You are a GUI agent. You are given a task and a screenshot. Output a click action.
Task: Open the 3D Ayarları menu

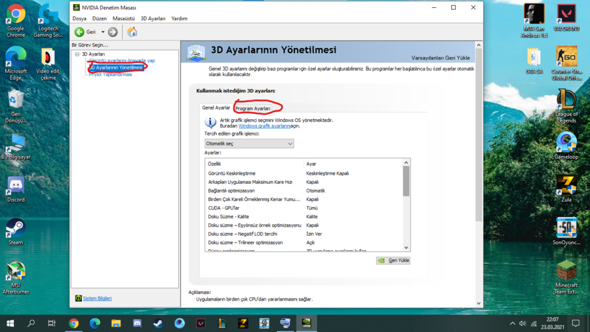pos(153,18)
